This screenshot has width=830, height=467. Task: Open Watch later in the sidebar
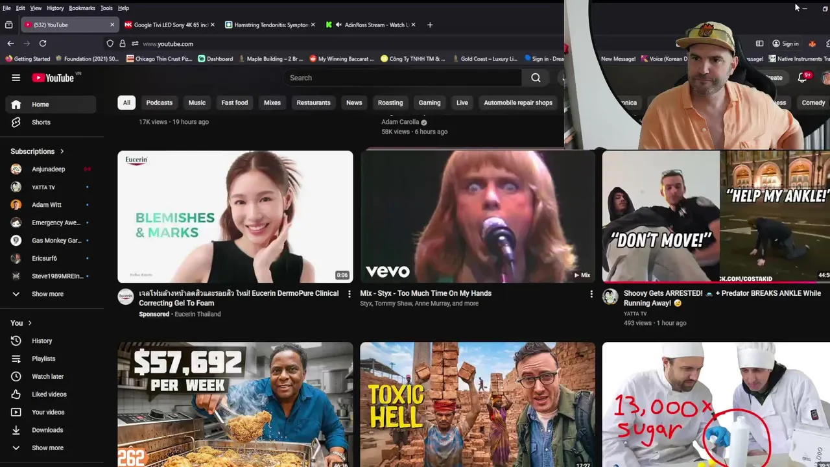click(51, 376)
